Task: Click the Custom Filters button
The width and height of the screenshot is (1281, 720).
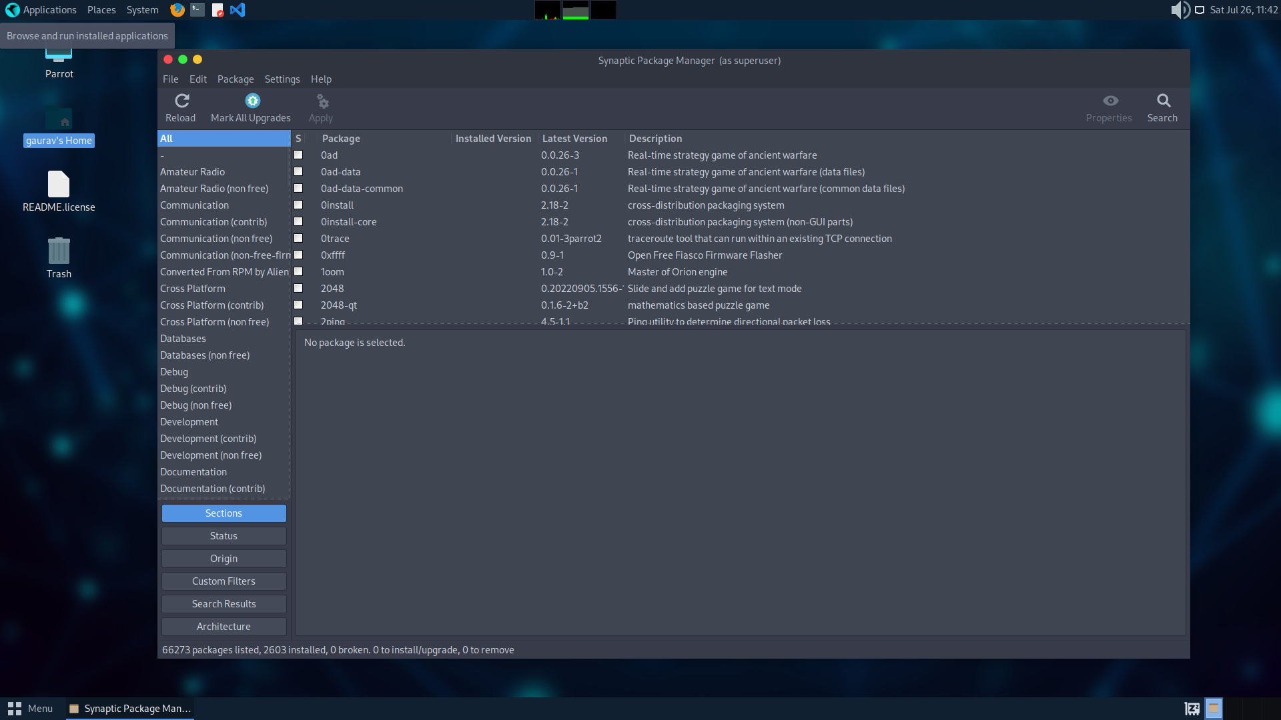Action: click(224, 581)
